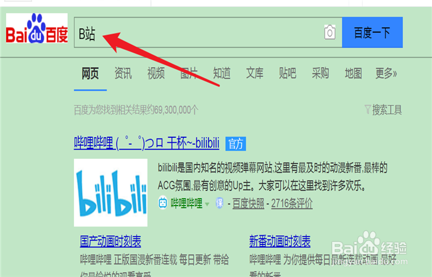432x277 pixels.
Task: Click the Baidu logo
Action: pos(37,28)
